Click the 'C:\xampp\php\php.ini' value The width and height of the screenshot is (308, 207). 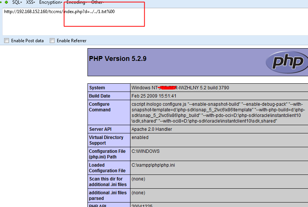[x=153, y=165]
